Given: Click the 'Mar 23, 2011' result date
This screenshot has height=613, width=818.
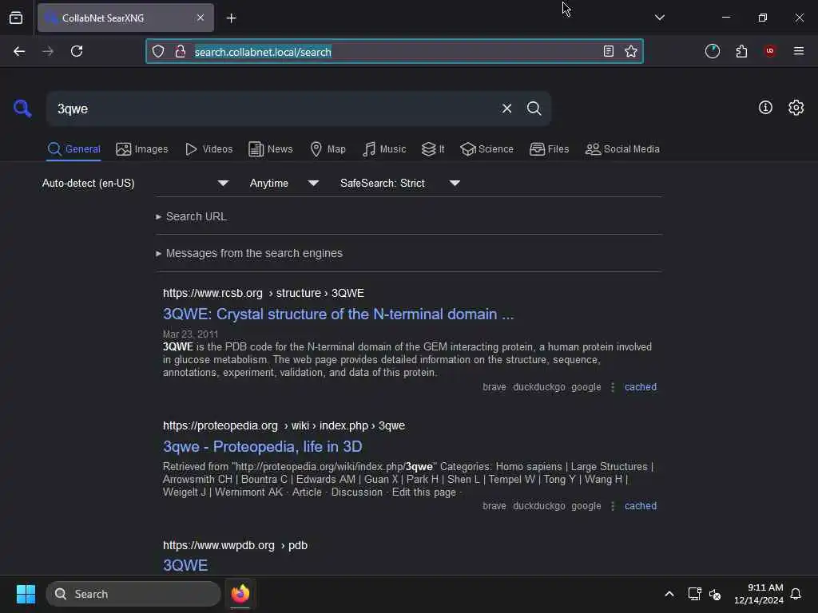Looking at the screenshot, I should coord(190,334).
